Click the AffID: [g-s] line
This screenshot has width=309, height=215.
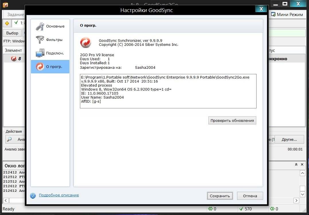coord(91,101)
